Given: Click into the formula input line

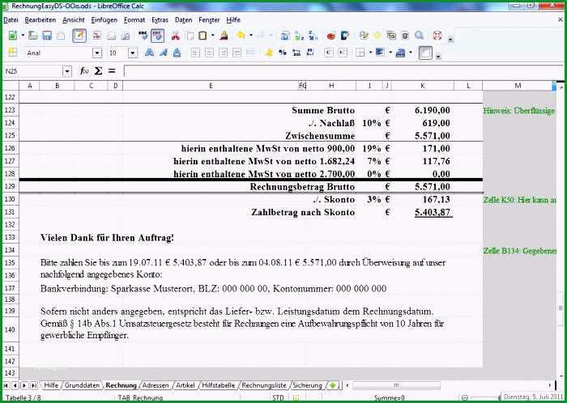Looking at the screenshot, I should pos(342,70).
